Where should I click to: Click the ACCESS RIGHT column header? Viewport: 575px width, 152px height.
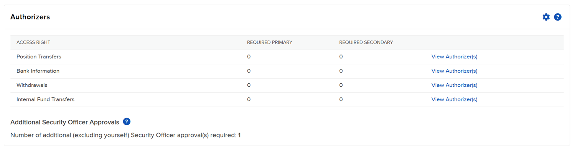(33, 42)
